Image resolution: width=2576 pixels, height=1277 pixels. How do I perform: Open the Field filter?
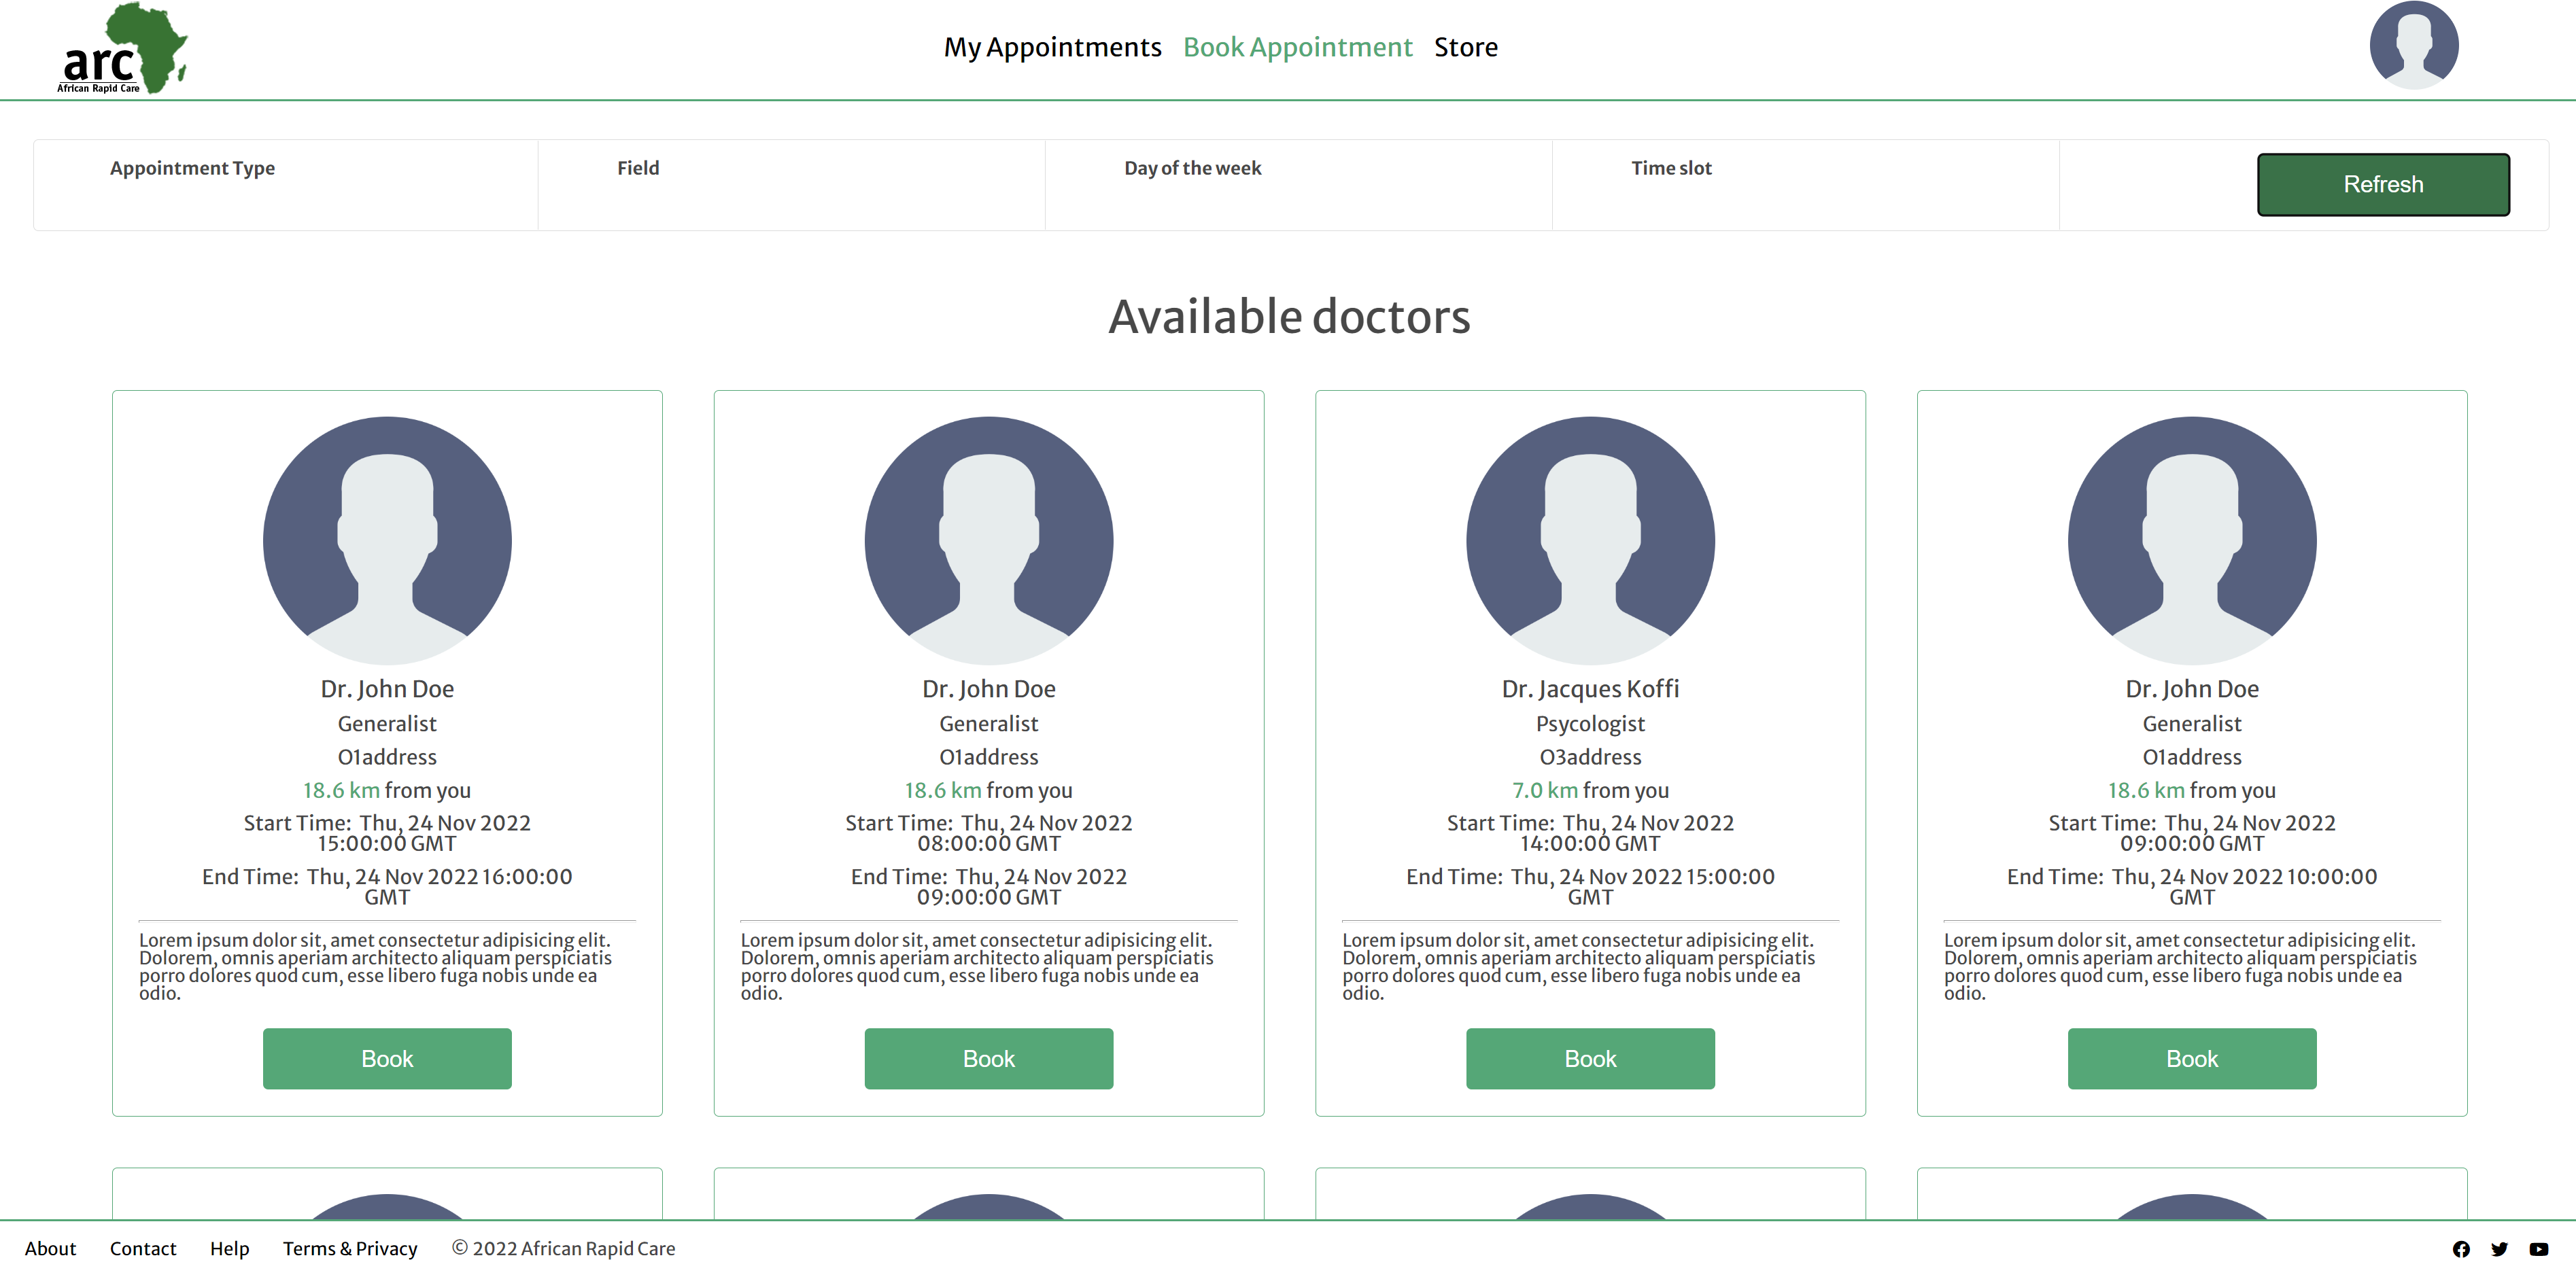pyautogui.click(x=791, y=185)
